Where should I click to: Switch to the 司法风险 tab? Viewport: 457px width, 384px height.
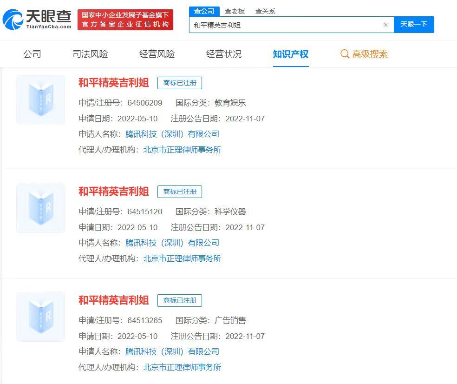(90, 54)
